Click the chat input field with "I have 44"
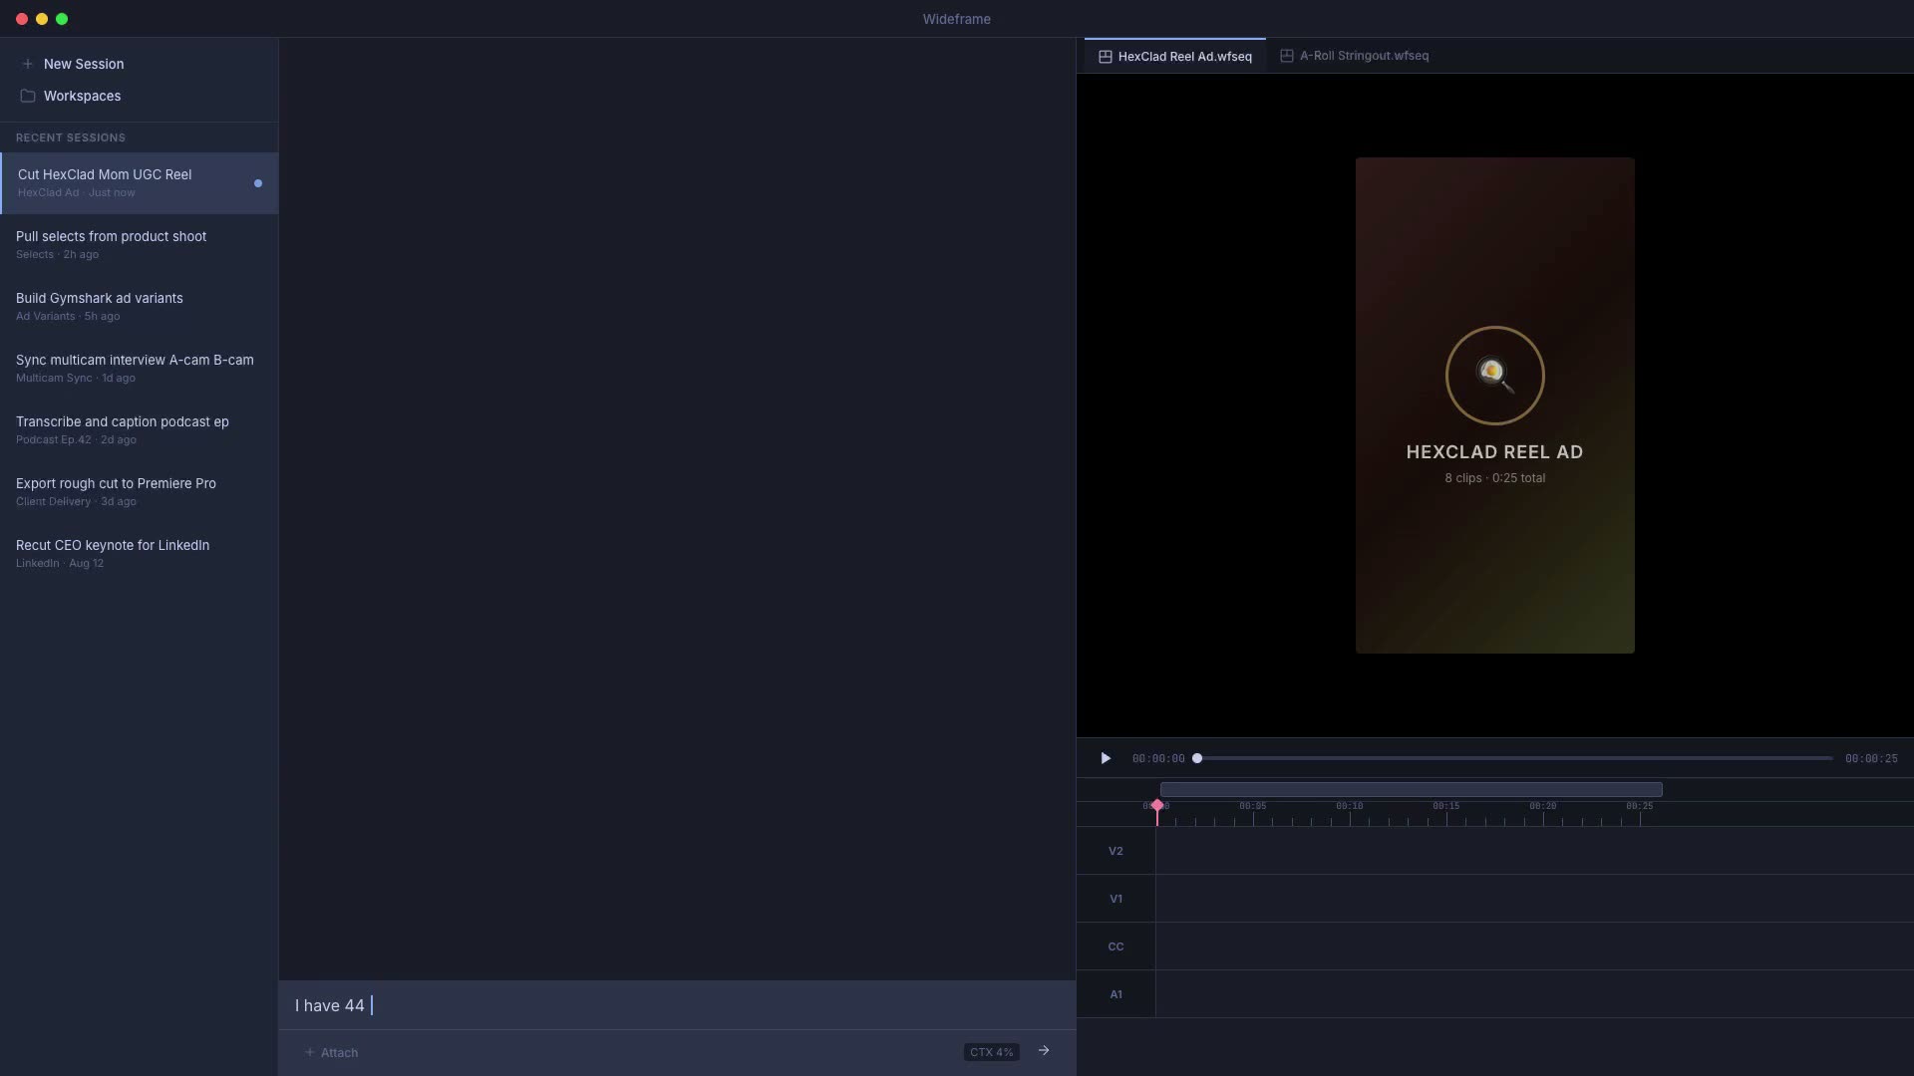This screenshot has height=1076, width=1914. (x=678, y=1005)
